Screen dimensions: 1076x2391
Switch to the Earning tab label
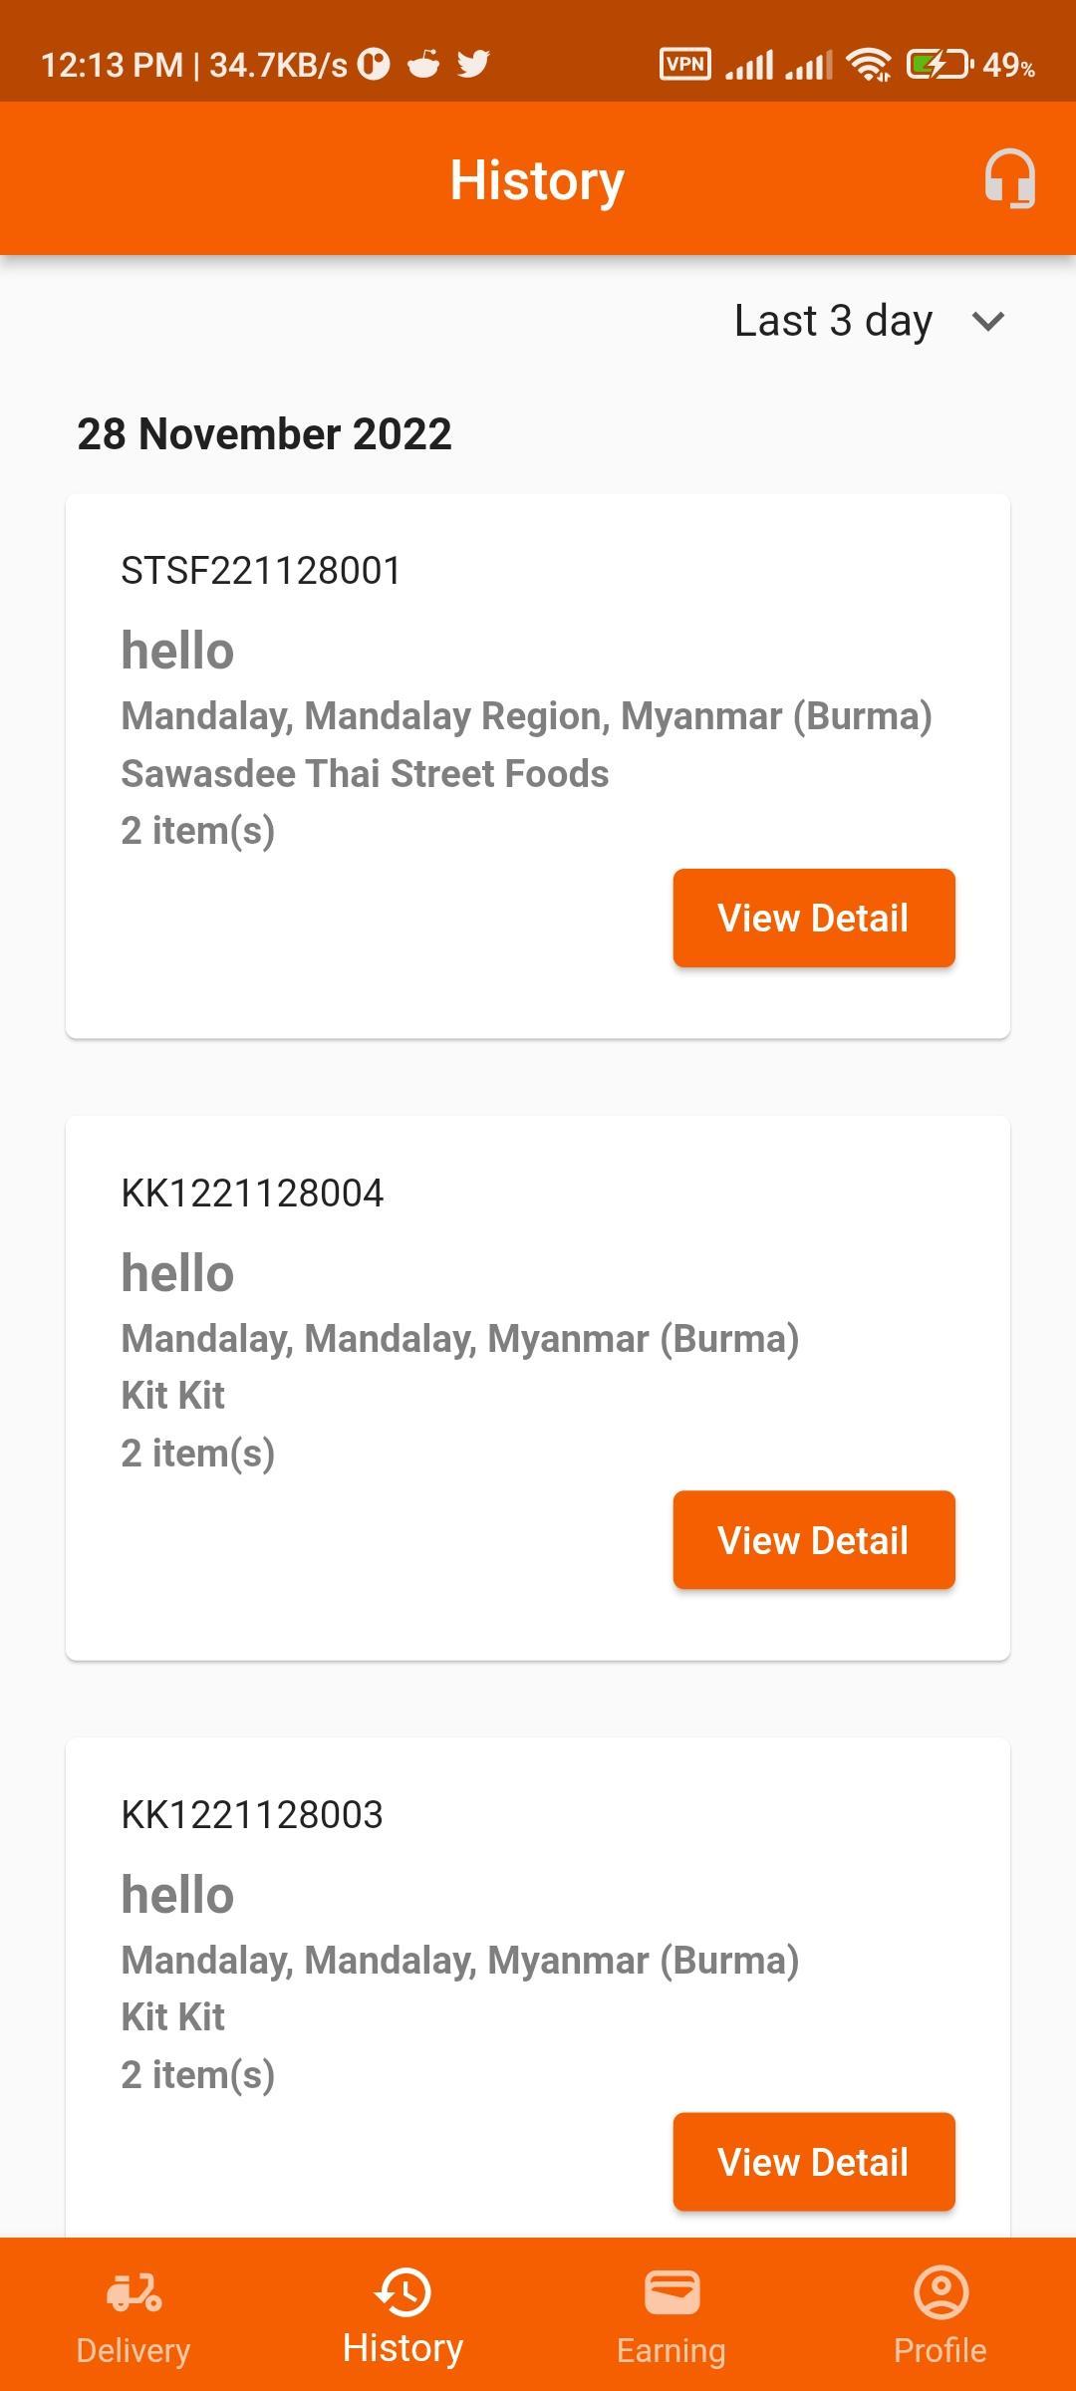coord(672,2350)
